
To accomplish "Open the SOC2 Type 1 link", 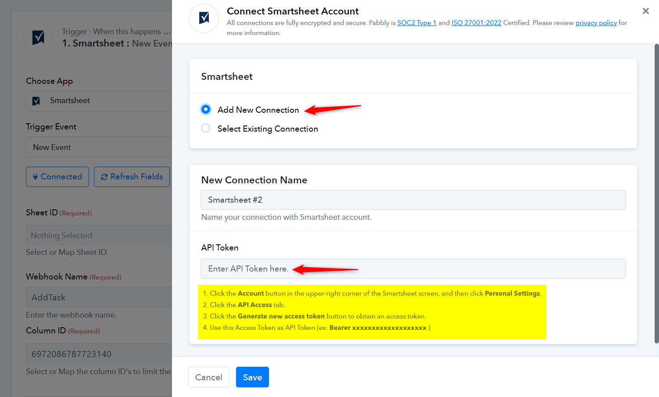I will click(x=417, y=23).
